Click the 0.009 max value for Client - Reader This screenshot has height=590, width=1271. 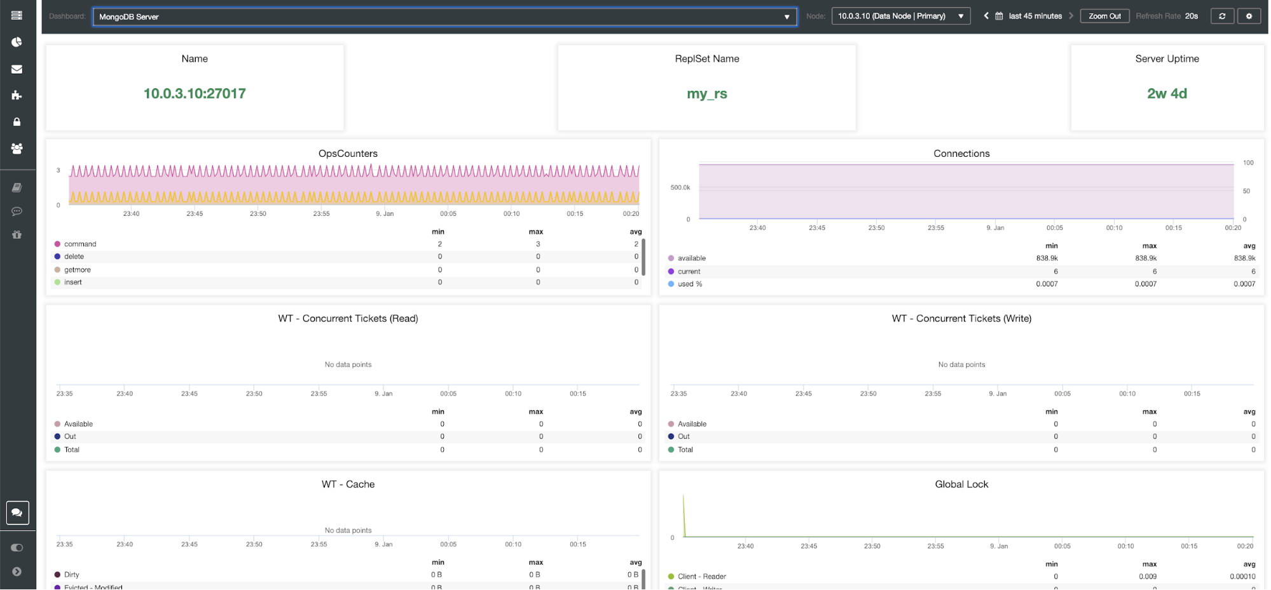[1148, 577]
